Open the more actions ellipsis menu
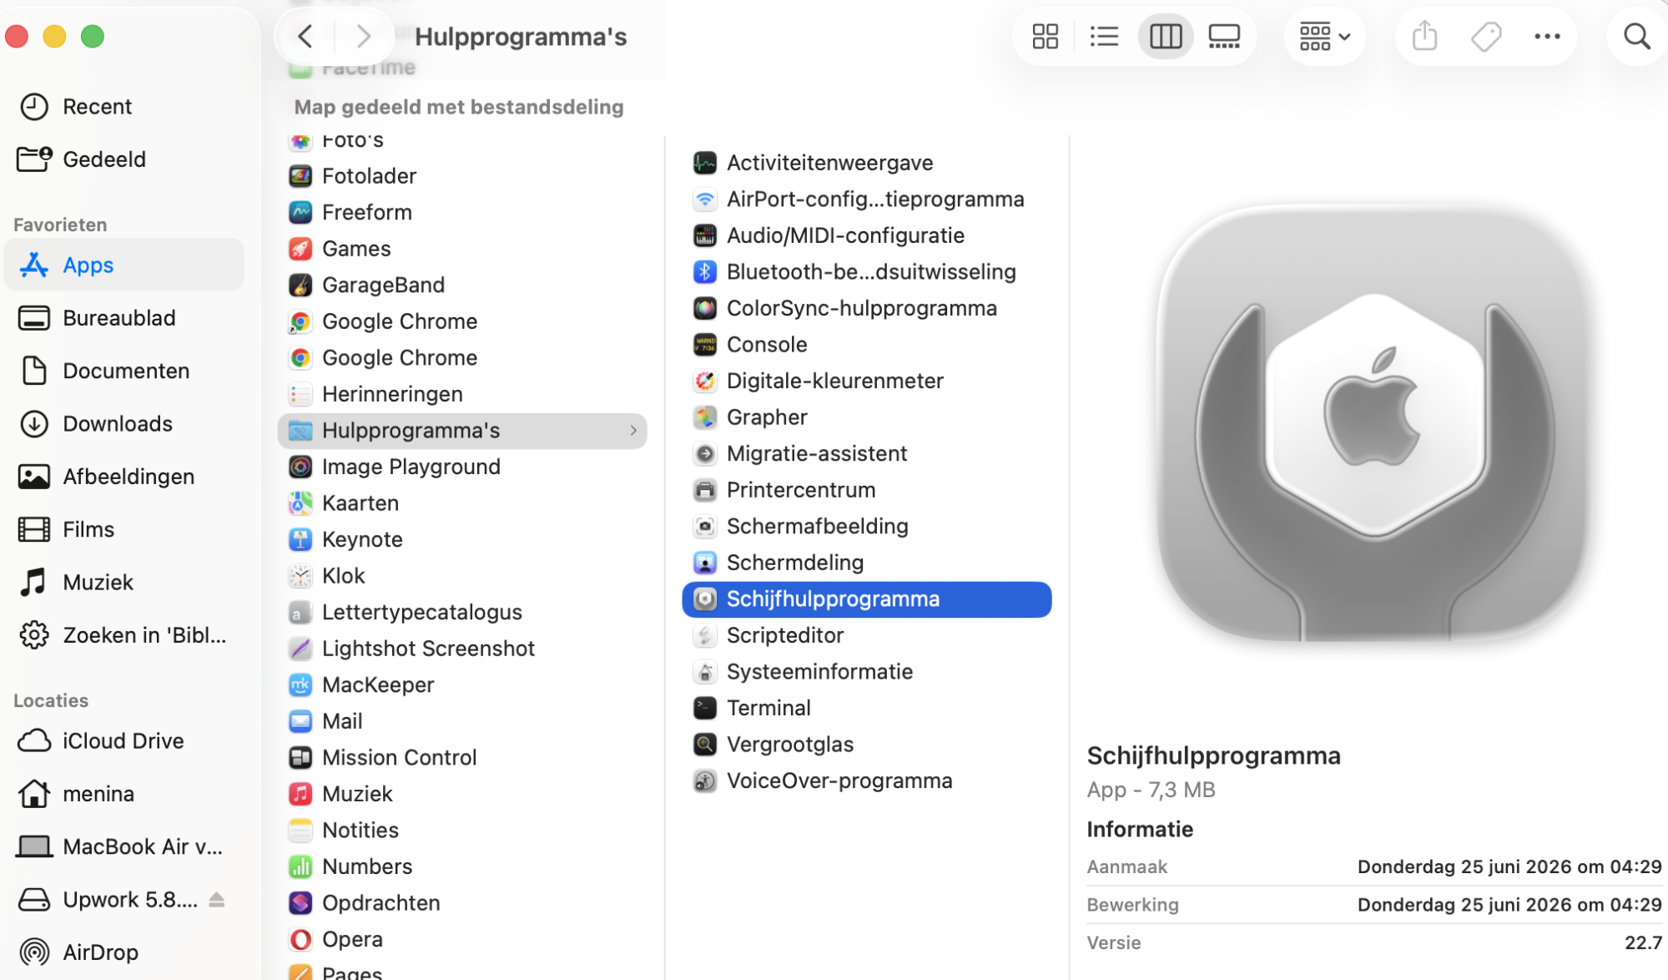The height and width of the screenshot is (980, 1668). [1547, 36]
